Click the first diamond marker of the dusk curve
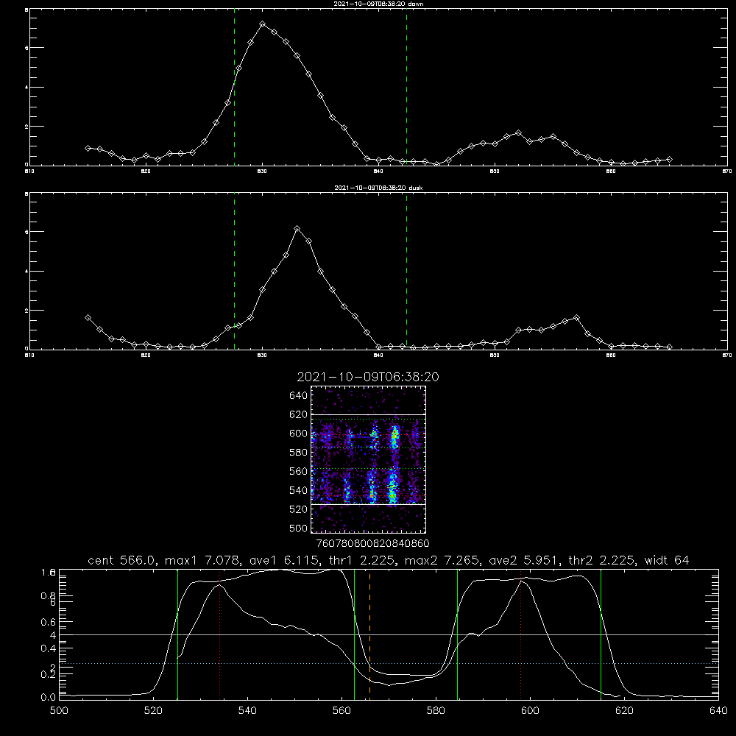736x736 pixels. tap(88, 318)
